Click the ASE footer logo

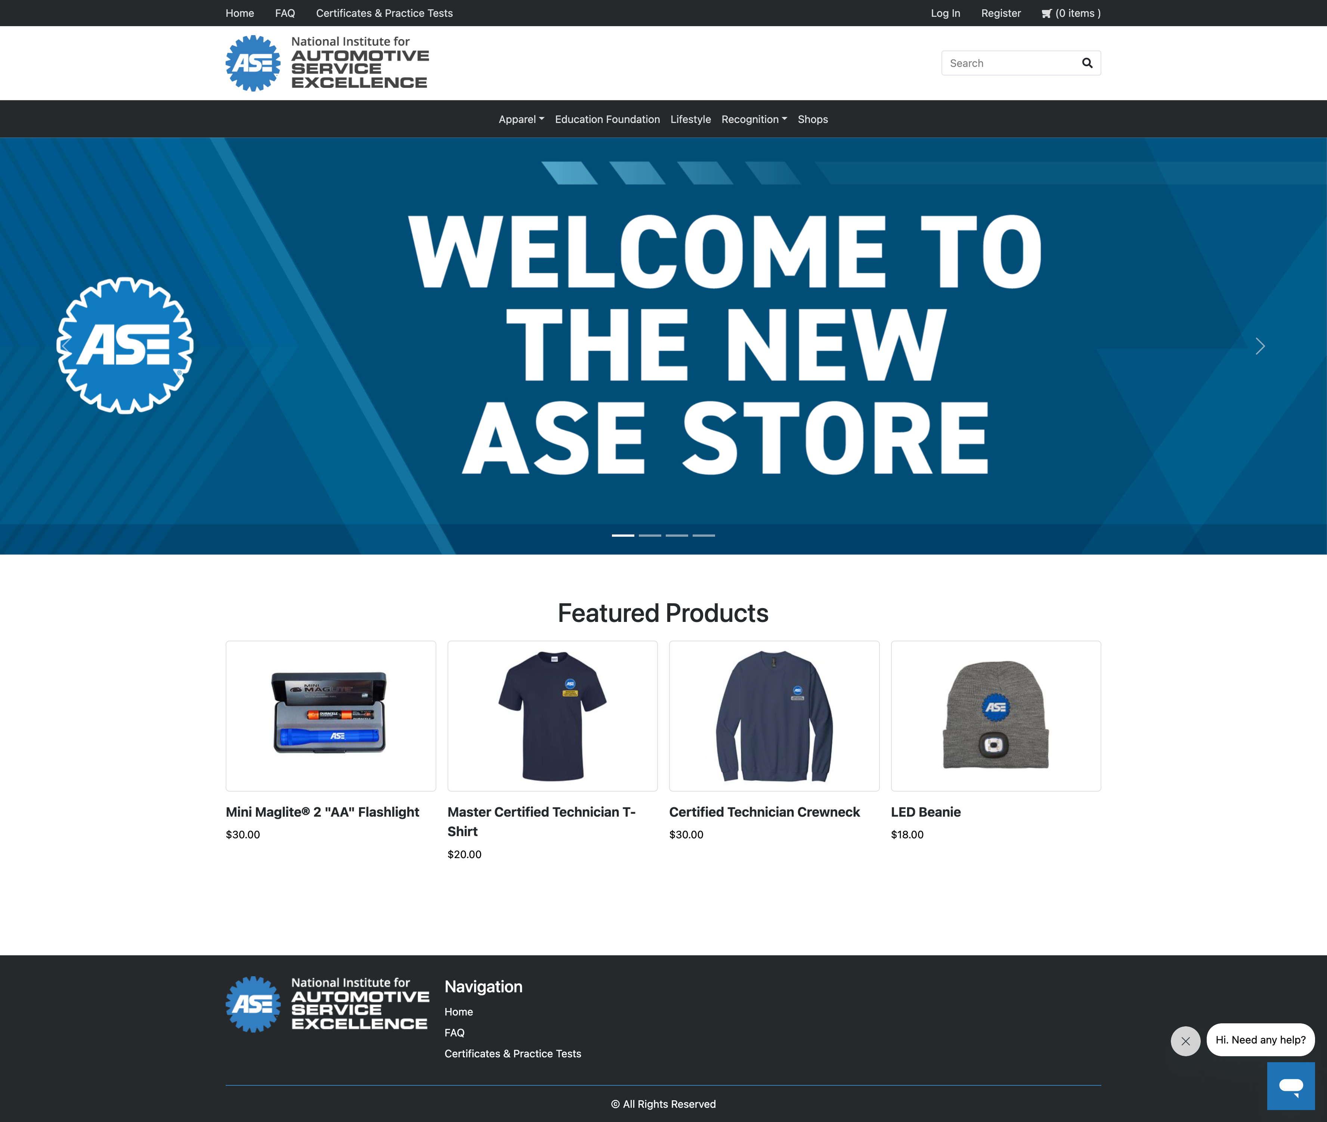point(327,1004)
